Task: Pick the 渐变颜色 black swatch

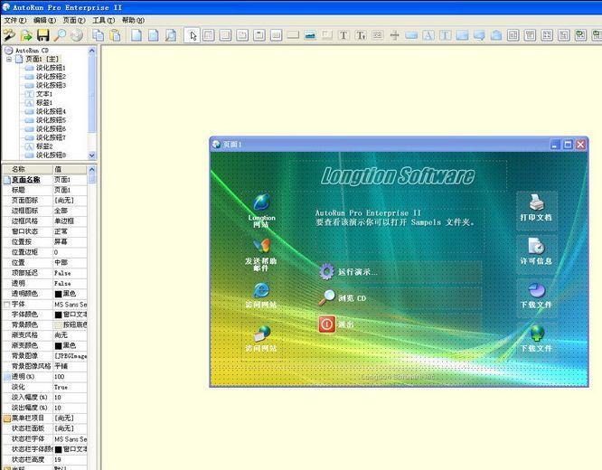Action: 58,345
